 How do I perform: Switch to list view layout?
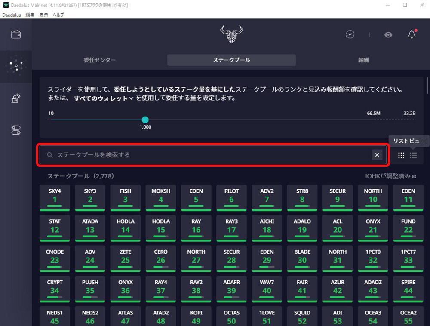[x=413, y=156]
